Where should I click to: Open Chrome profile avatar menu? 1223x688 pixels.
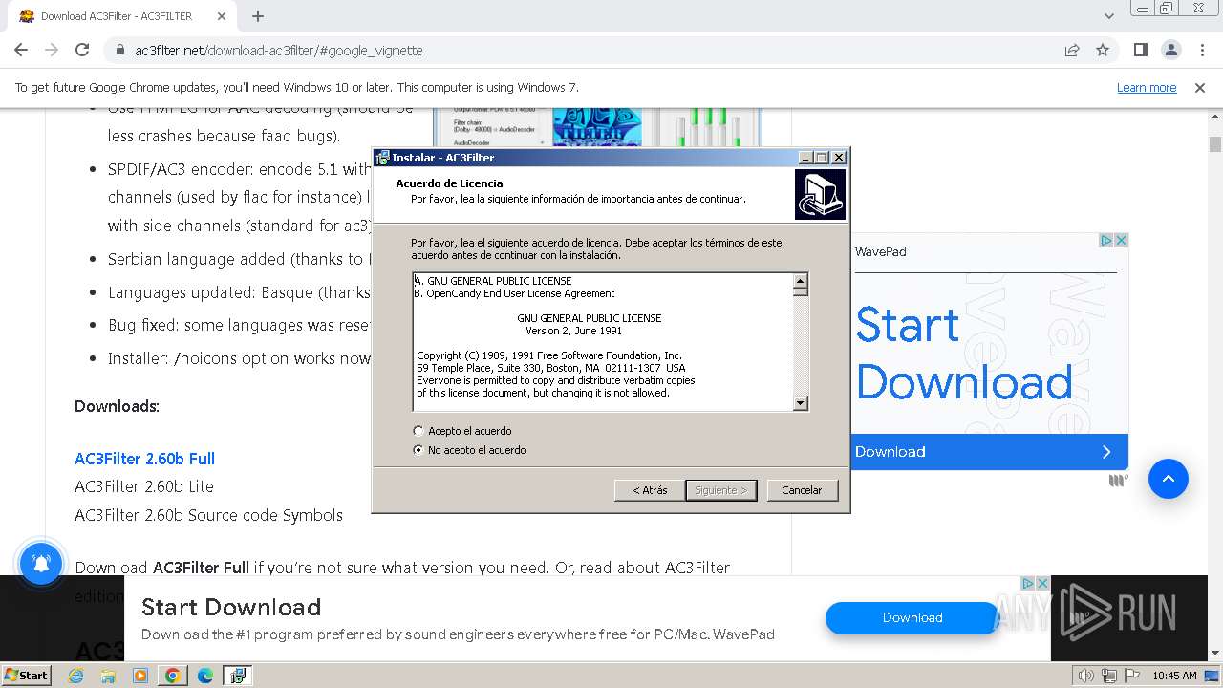click(x=1171, y=50)
